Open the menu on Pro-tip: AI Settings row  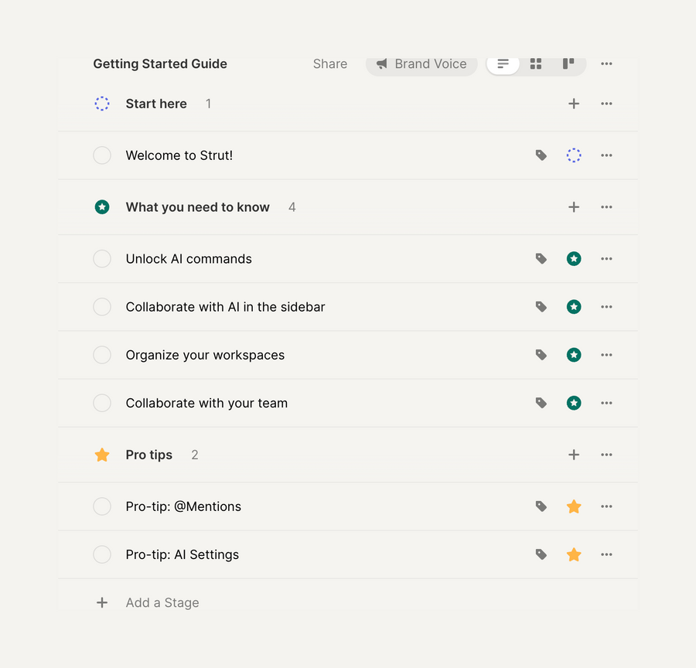pos(606,554)
